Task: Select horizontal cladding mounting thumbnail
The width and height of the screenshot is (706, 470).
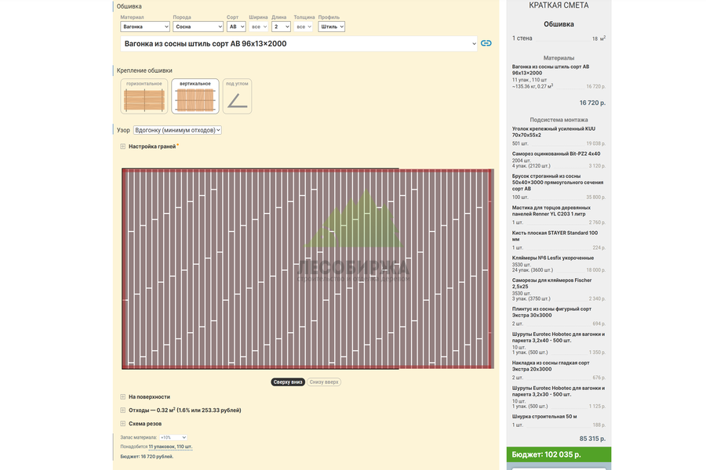Action: (x=144, y=96)
